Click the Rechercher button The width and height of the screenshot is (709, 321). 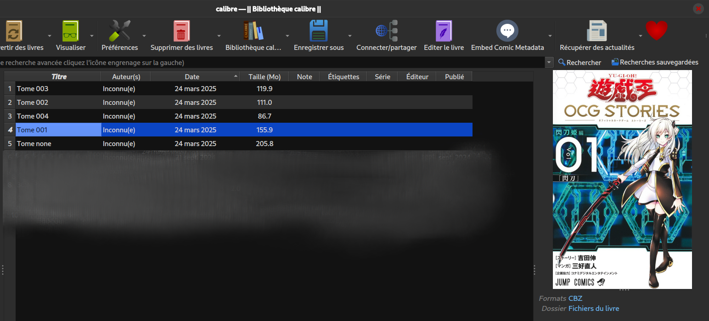[x=580, y=62]
